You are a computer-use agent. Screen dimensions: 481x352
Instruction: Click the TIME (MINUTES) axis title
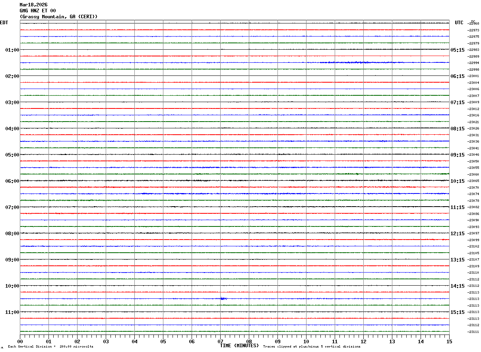(x=239, y=345)
